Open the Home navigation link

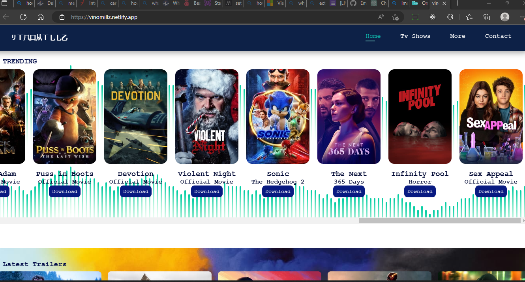(x=373, y=36)
